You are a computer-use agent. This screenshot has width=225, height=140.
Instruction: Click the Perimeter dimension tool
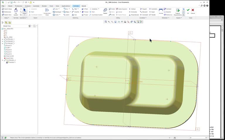(168, 9)
